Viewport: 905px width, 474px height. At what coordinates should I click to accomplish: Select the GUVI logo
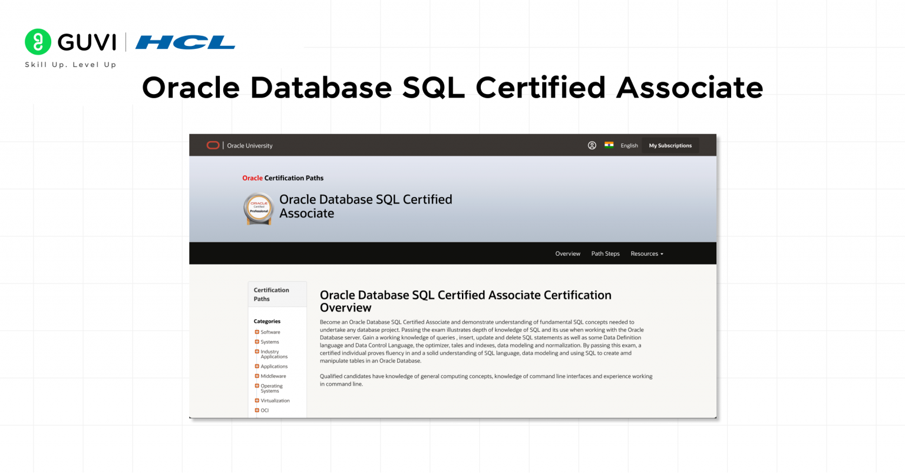coord(71,41)
